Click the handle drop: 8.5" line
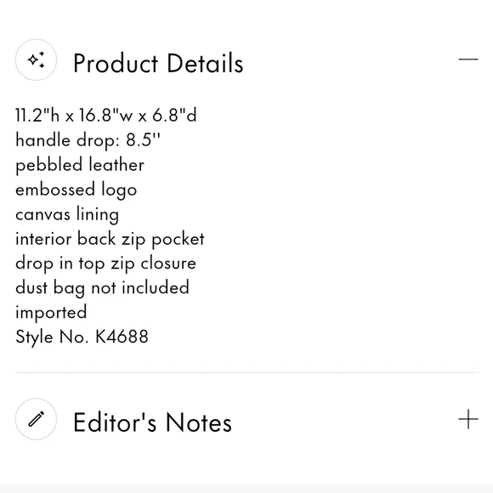The width and height of the screenshot is (493, 493). [88, 140]
